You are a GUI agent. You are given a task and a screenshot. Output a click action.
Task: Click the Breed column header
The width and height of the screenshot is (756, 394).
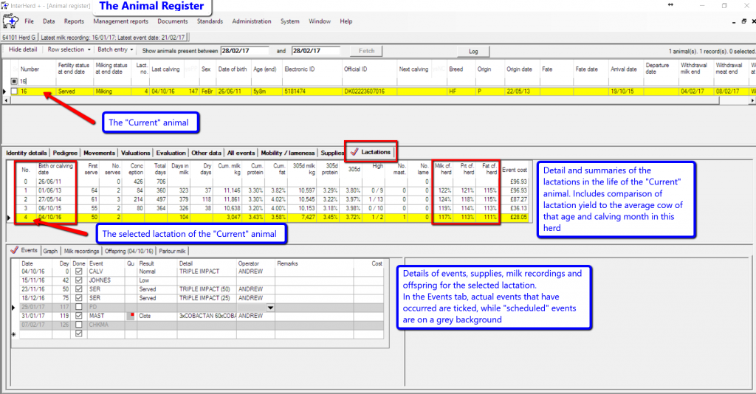456,69
